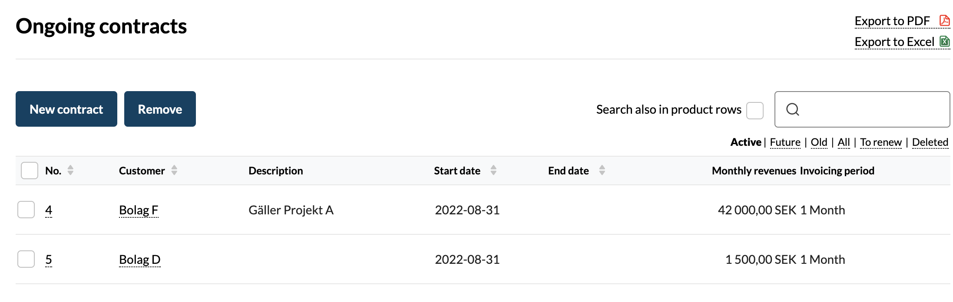
Task: Sort contracts by No. column arrows
Action: click(70, 170)
